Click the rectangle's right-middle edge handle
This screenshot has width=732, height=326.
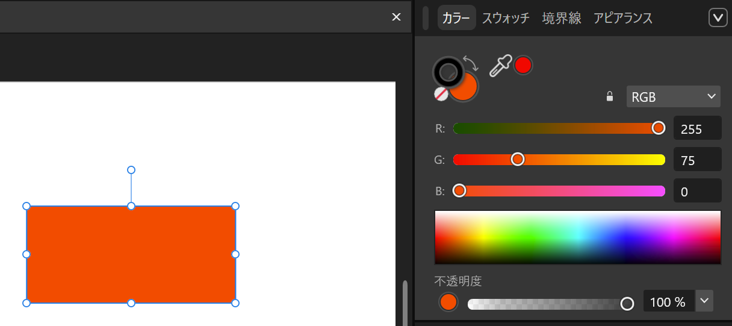pyautogui.click(x=235, y=254)
